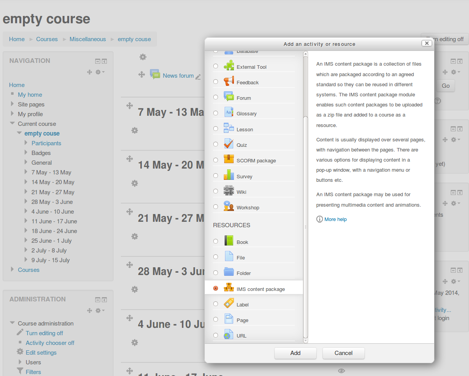The image size is (469, 376).
Task: Click the Quiz checkmark icon
Action: [229, 143]
